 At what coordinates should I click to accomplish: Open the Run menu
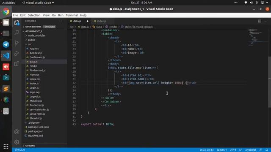pos(61,15)
